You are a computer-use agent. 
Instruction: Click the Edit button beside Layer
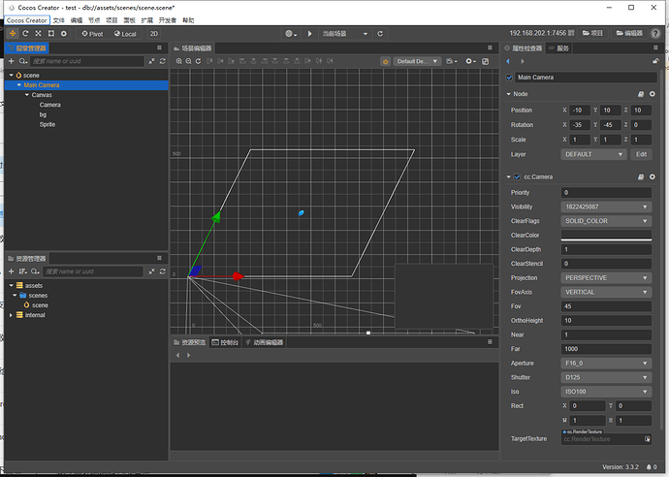click(641, 154)
